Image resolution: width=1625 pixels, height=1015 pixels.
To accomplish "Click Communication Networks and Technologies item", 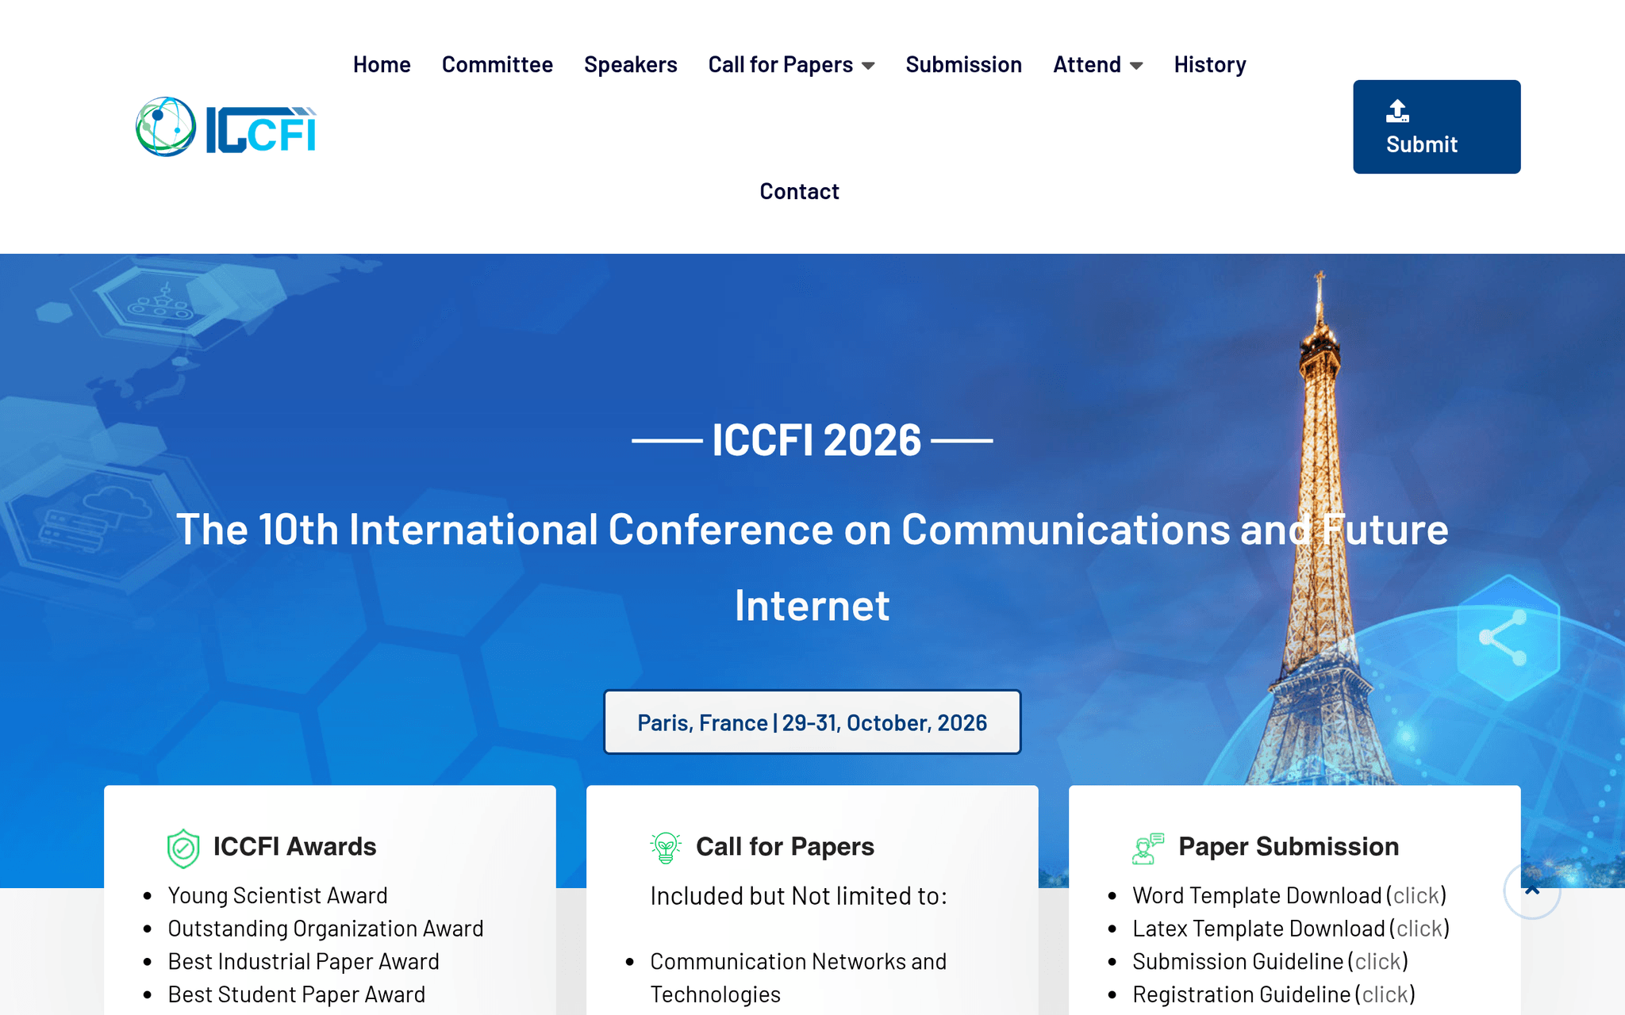I will tap(798, 978).
